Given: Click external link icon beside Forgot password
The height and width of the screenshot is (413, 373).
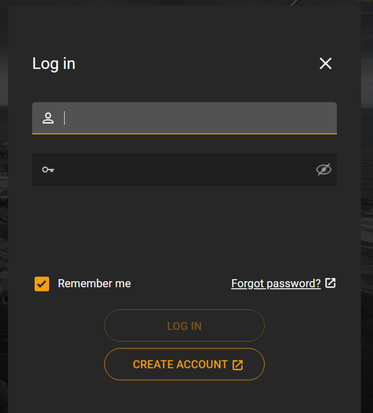Looking at the screenshot, I should click(330, 283).
